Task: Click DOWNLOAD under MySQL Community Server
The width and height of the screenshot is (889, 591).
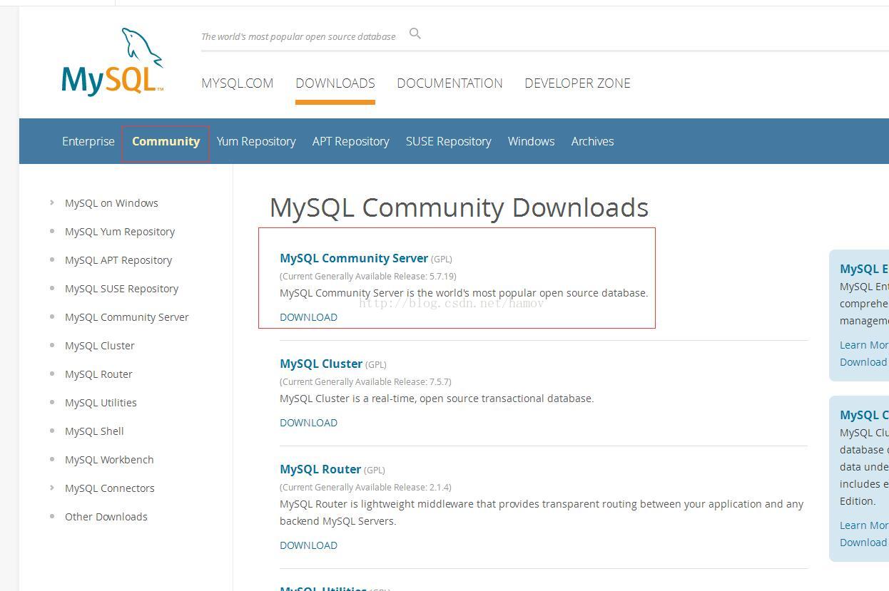Action: click(308, 317)
